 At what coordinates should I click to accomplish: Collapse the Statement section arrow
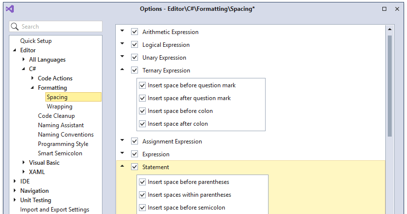point(122,167)
